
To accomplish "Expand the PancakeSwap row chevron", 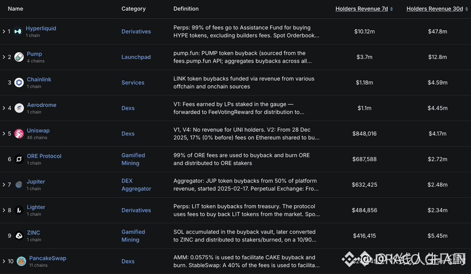I will [3, 261].
